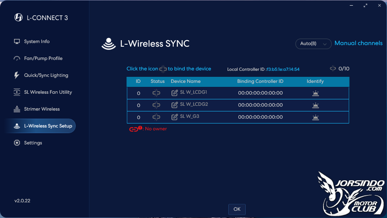Click the System Info monitor icon
The width and height of the screenshot is (387, 218).
(x=17, y=41)
